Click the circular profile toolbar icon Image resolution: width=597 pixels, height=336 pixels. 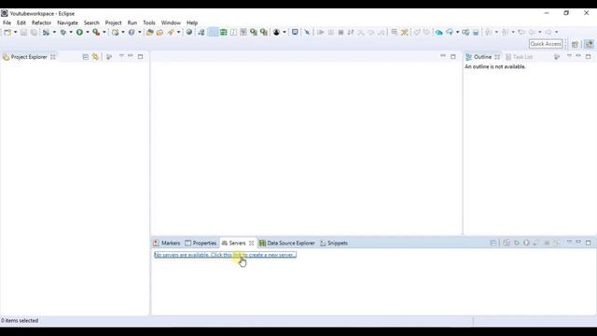coord(276,33)
